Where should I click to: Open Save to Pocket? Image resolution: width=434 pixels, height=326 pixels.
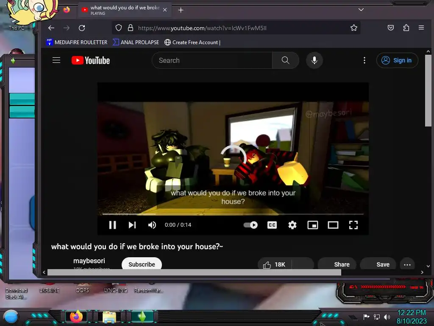(x=390, y=28)
